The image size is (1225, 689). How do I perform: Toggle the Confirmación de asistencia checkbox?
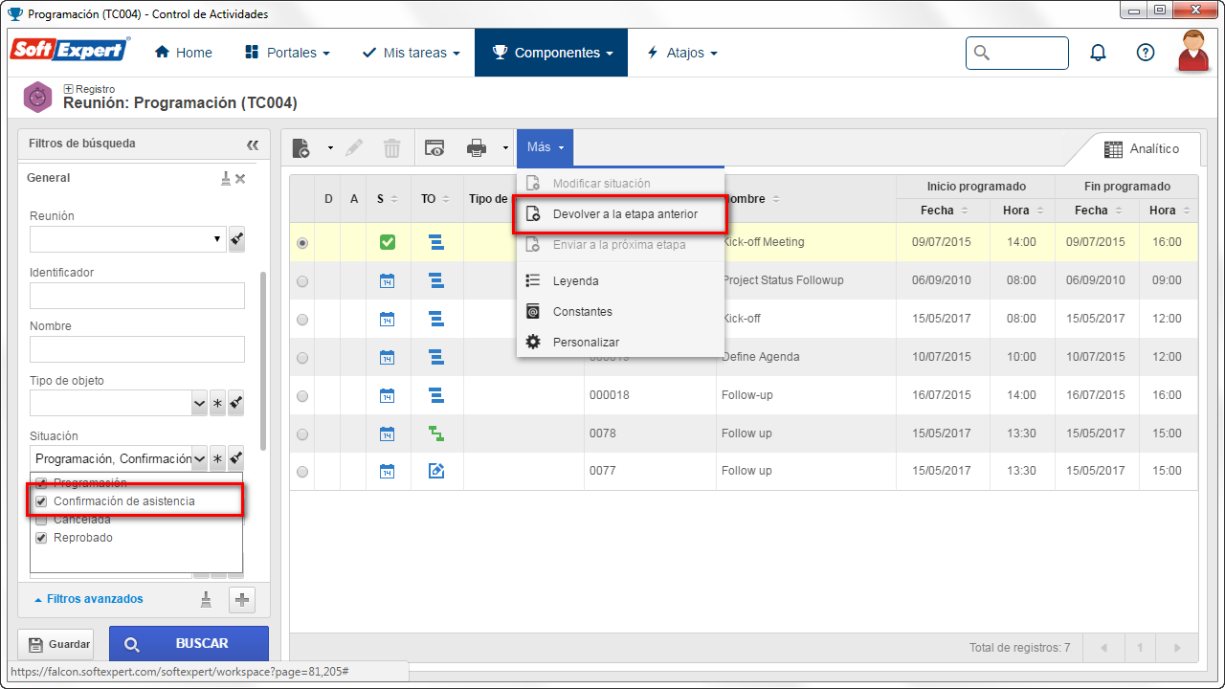(x=41, y=501)
